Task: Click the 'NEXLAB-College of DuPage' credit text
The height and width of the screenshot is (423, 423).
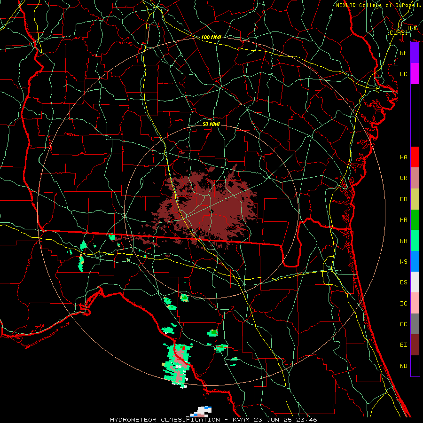Action: (375, 5)
